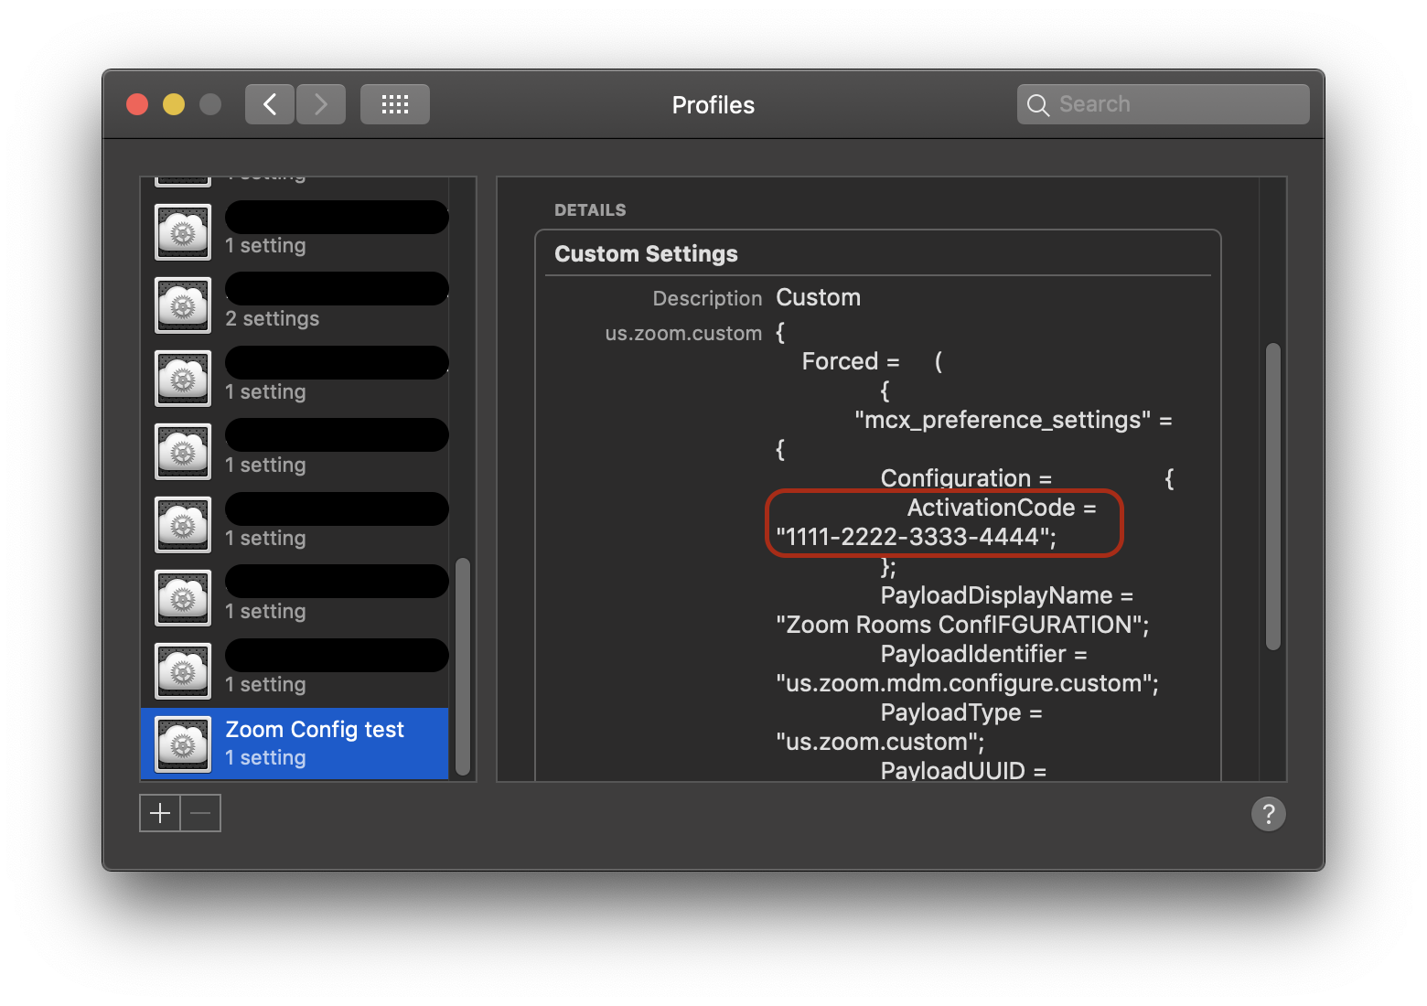Image resolution: width=1427 pixels, height=1006 pixels.
Task: Click the "mcx_preference_settings" line
Action: tap(1014, 420)
